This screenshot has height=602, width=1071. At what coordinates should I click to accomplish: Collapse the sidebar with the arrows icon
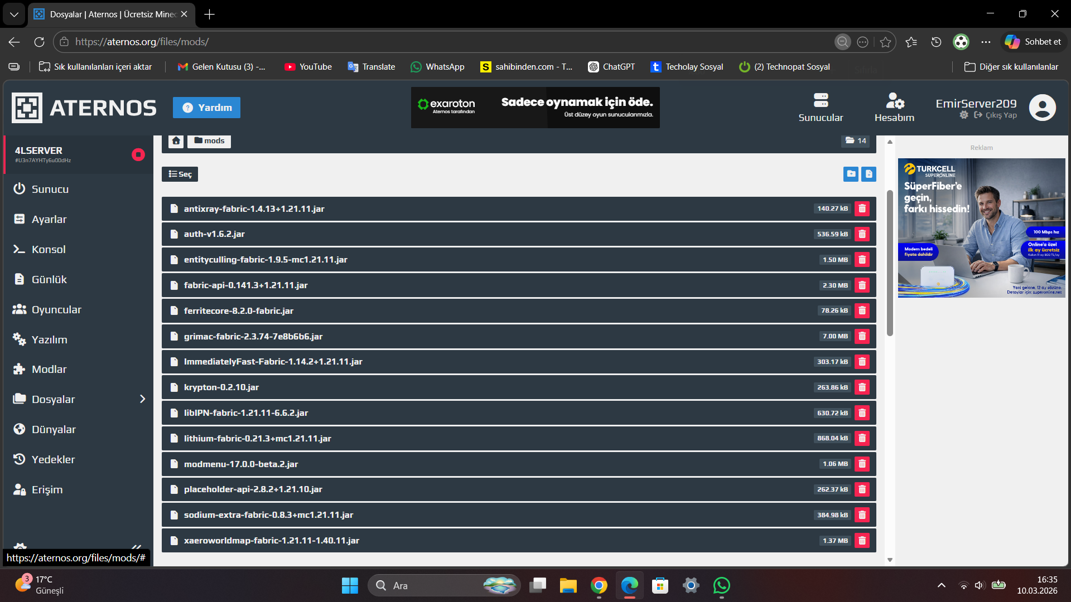tap(136, 547)
